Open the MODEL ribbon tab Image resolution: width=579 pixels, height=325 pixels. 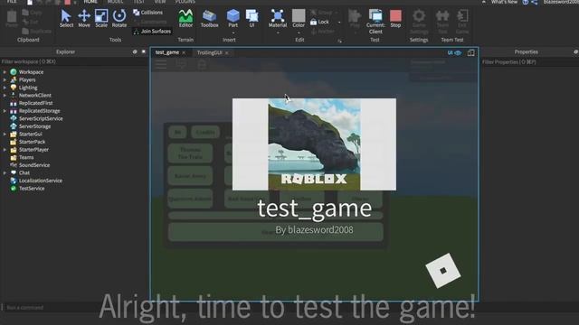tap(115, 2)
